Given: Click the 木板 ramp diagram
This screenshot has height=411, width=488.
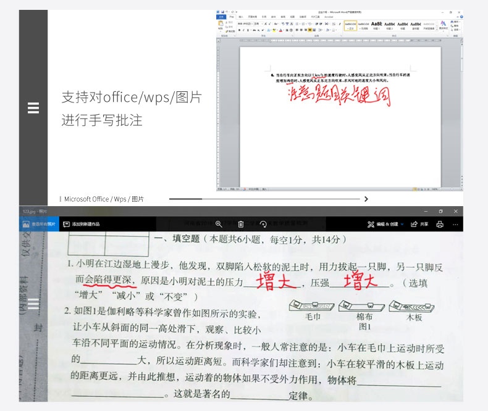Looking at the screenshot, I should (x=411, y=306).
